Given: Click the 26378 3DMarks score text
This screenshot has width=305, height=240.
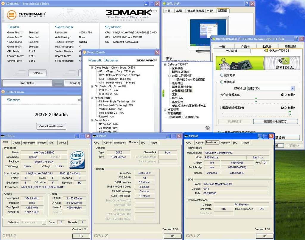Looking at the screenshot, I should [x=51, y=115].
